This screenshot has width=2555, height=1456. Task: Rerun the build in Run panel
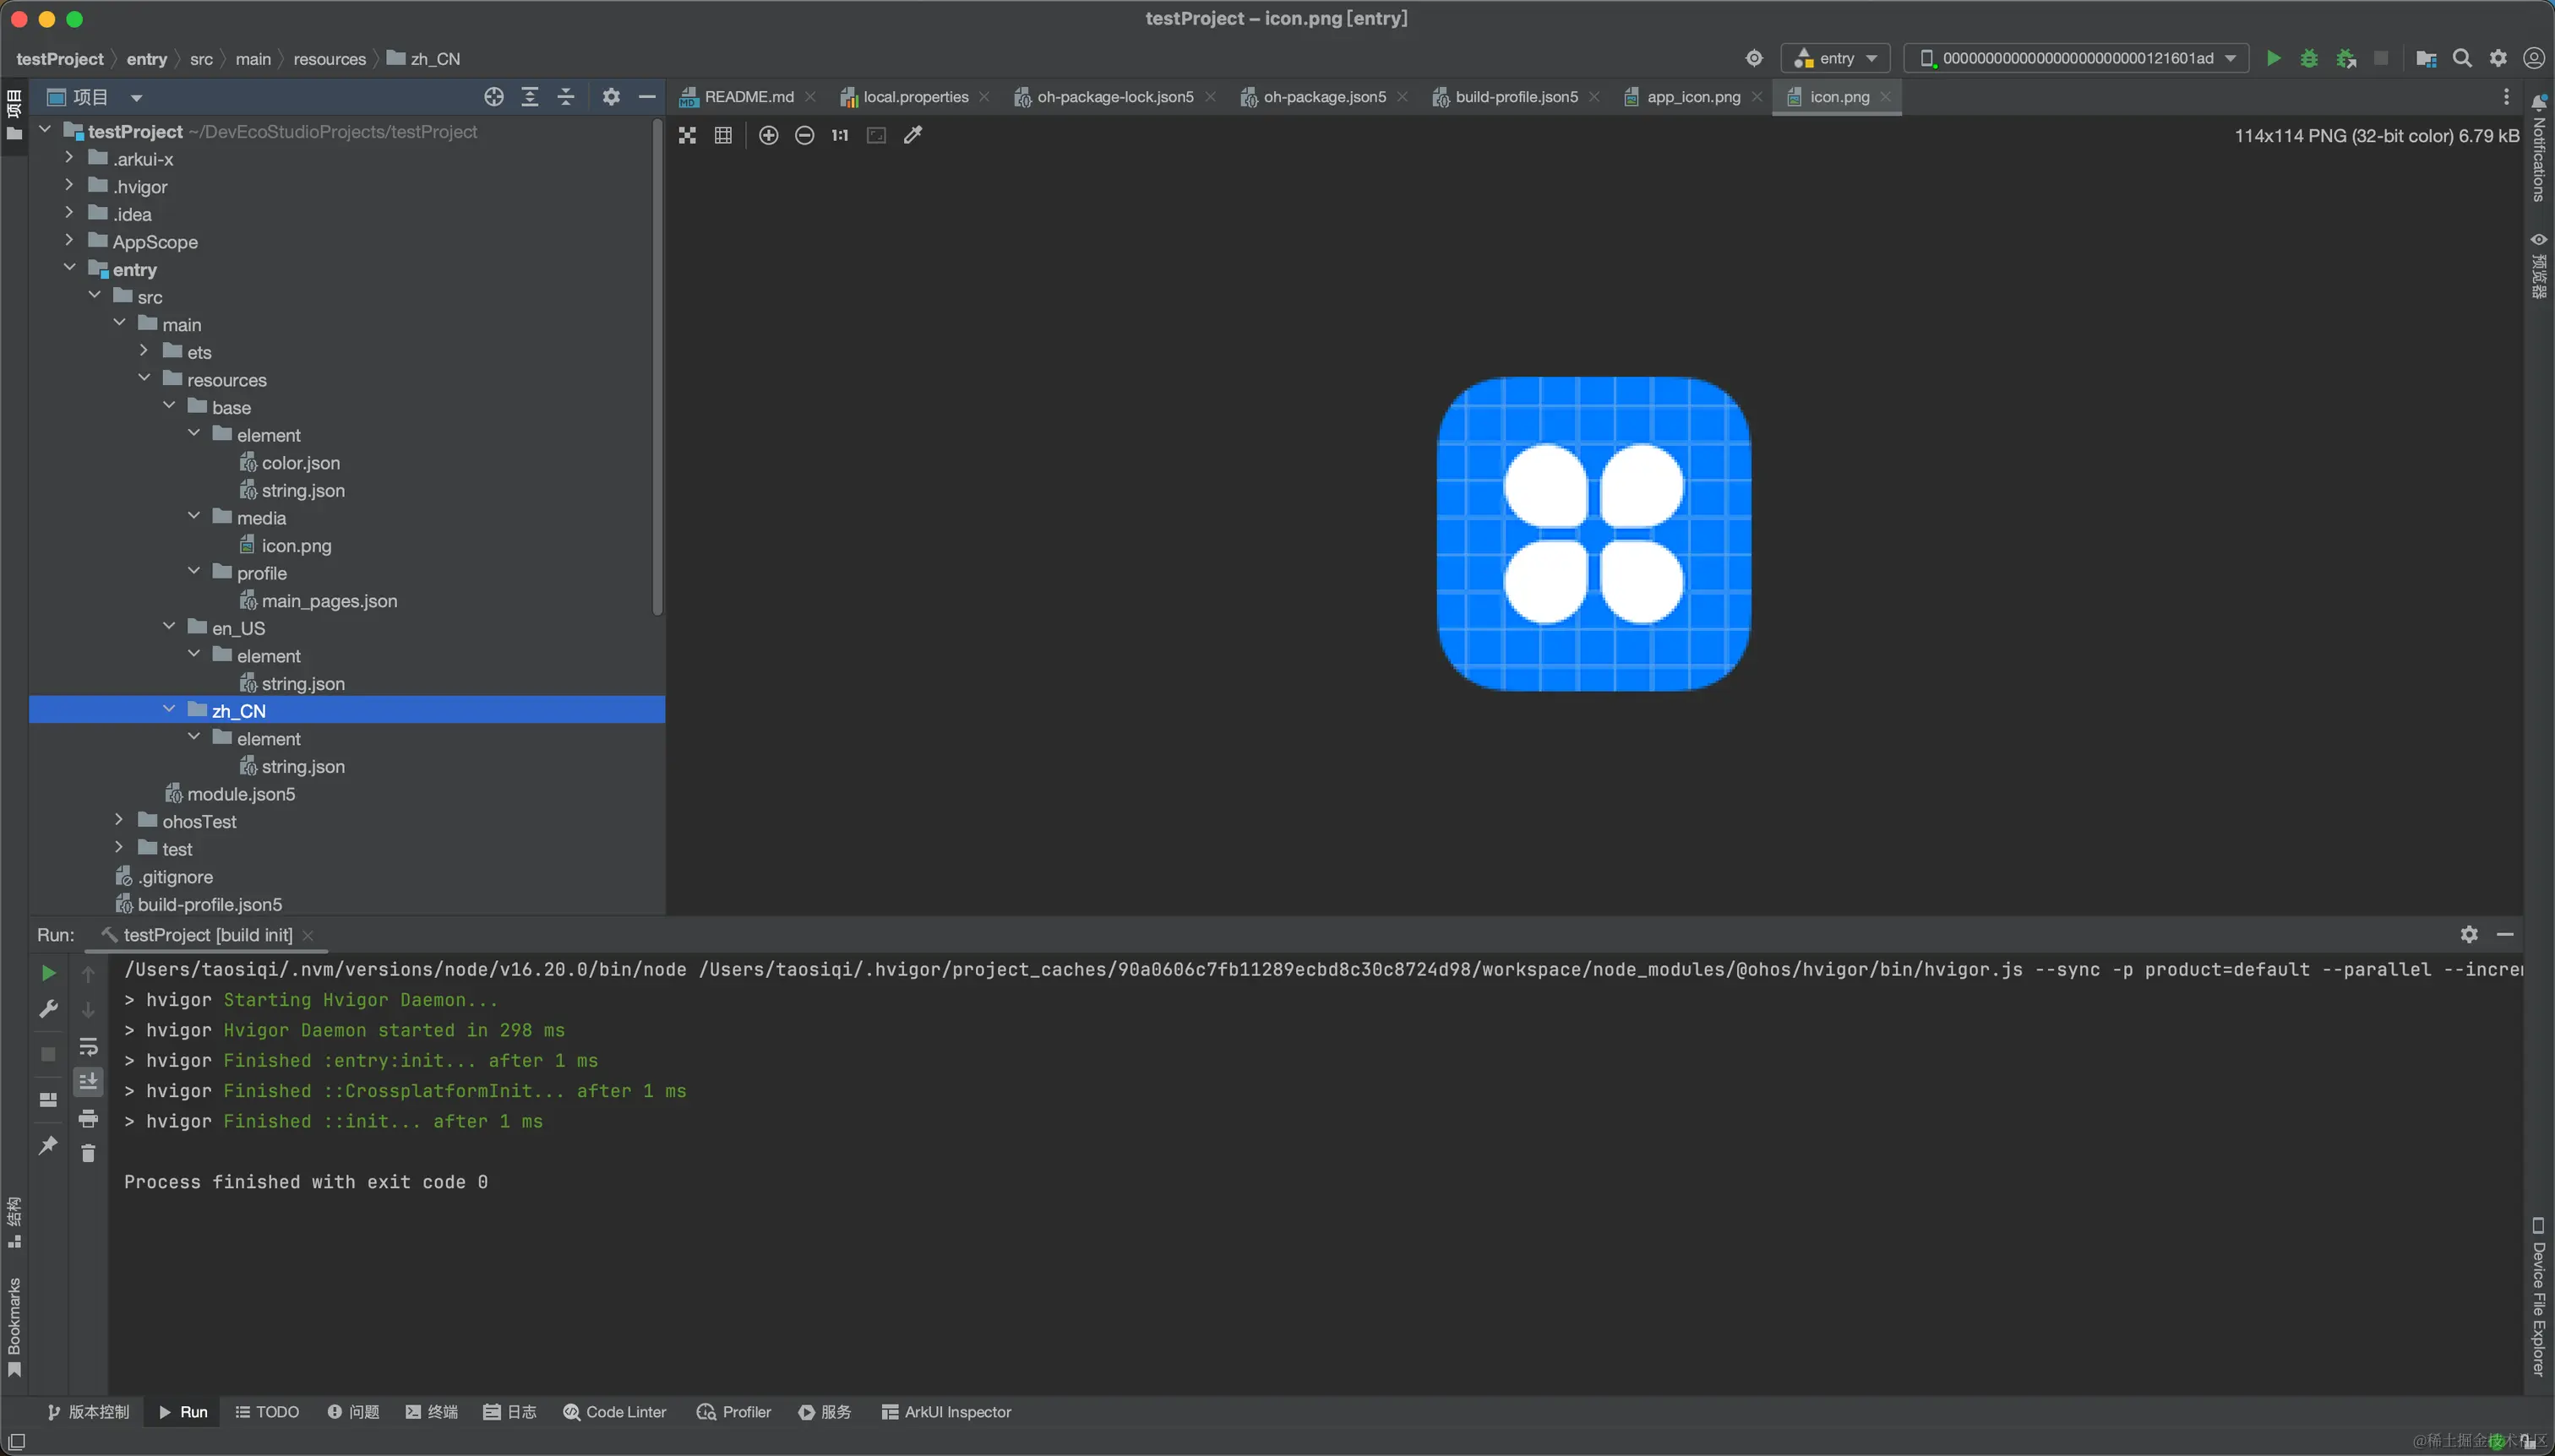48,973
